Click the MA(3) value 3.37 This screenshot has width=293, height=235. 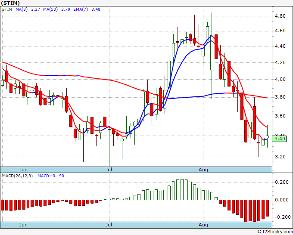35,9
